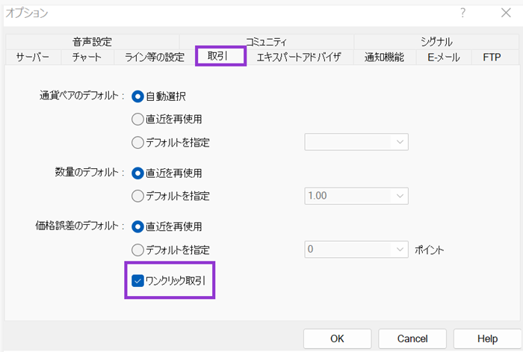Close the オプション dialog window
The image size is (523, 352).
506,13
